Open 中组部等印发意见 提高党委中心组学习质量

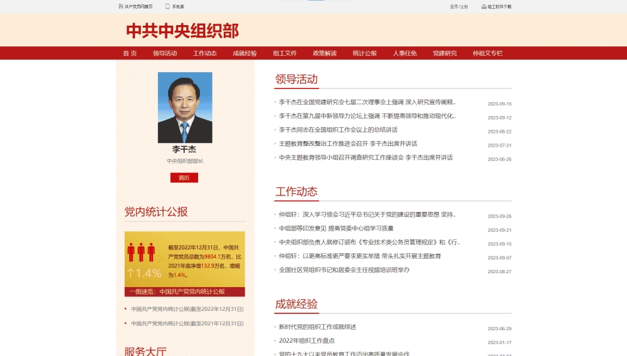(336, 228)
